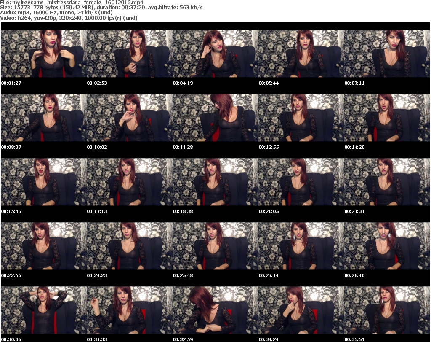Click the timestamp text 00:18:38

pyautogui.click(x=183, y=211)
